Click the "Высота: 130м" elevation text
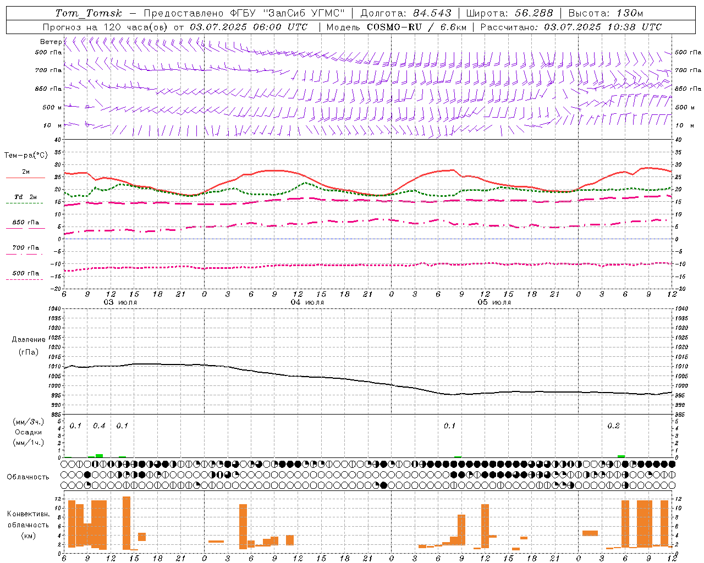 pyautogui.click(x=606, y=13)
